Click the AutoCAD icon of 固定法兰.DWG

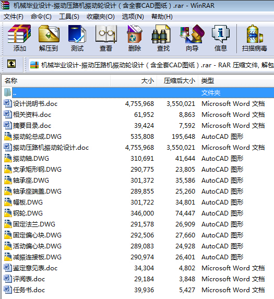coord(8,224)
